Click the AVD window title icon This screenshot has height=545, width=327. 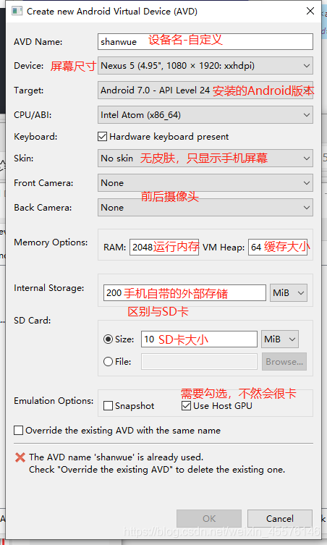17,11
